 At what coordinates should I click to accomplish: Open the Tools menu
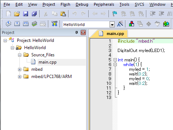124,4
